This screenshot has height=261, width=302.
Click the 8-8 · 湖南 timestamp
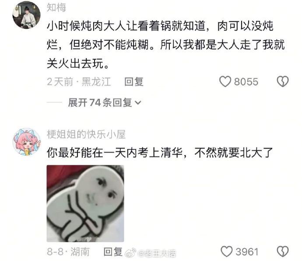tap(68, 252)
